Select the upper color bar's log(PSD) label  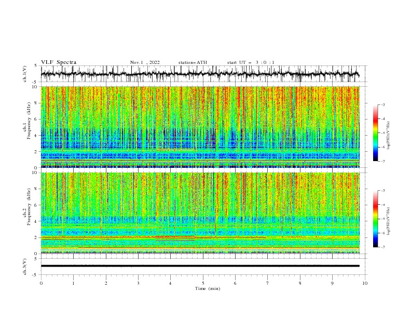click(x=388, y=136)
